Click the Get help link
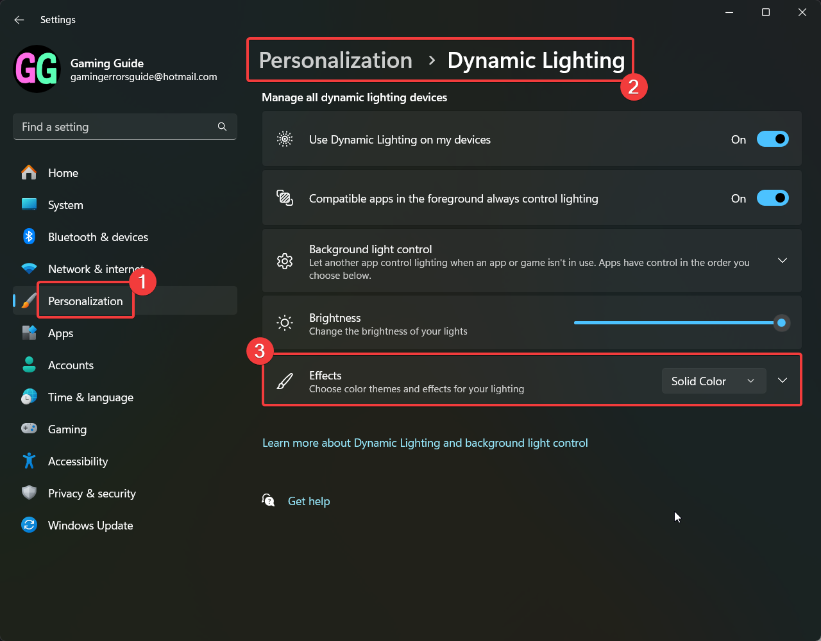 [309, 501]
